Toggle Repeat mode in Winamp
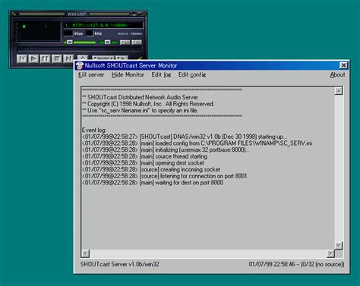360x286 pixels. coord(122,58)
